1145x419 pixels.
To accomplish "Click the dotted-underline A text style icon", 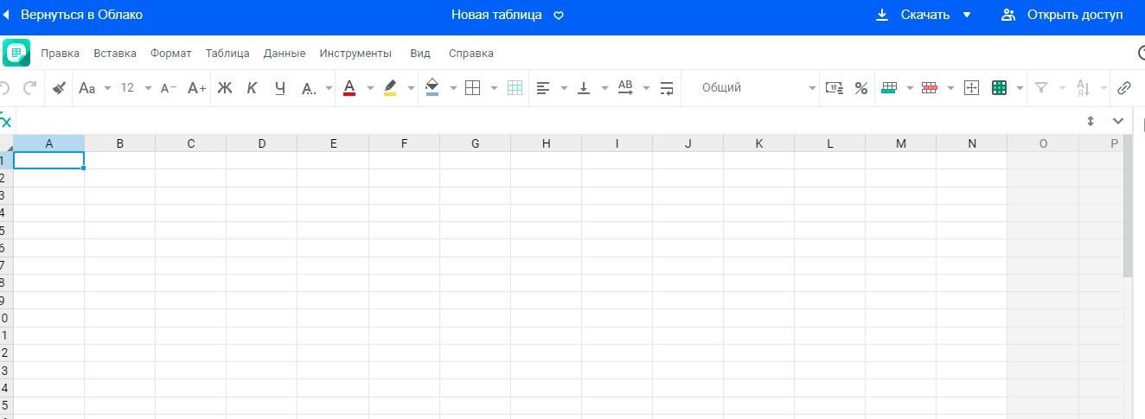I will 308,87.
